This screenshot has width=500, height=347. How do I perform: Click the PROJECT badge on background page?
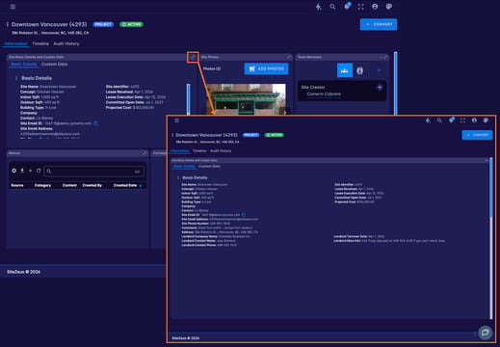[103, 24]
